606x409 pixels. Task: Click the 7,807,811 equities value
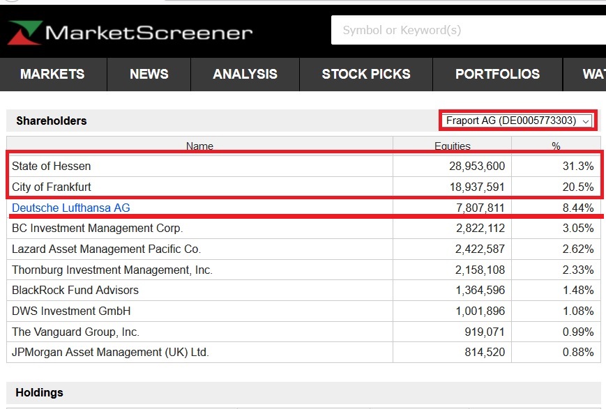coord(480,208)
